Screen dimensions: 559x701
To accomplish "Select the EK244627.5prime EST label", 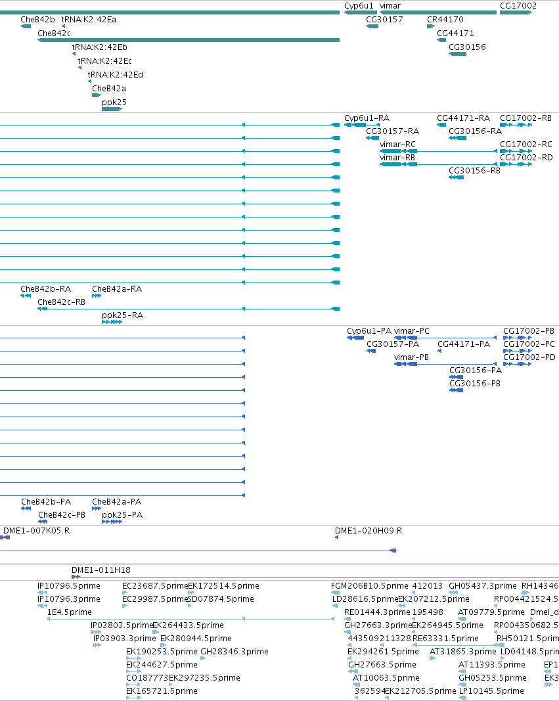I will (x=162, y=666).
